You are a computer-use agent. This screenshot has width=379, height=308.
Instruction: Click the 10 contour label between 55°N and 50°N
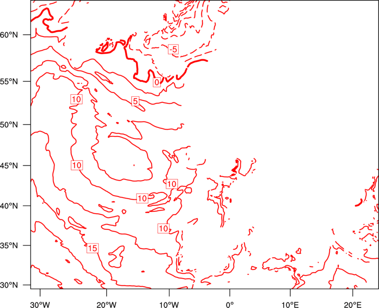click(76, 100)
